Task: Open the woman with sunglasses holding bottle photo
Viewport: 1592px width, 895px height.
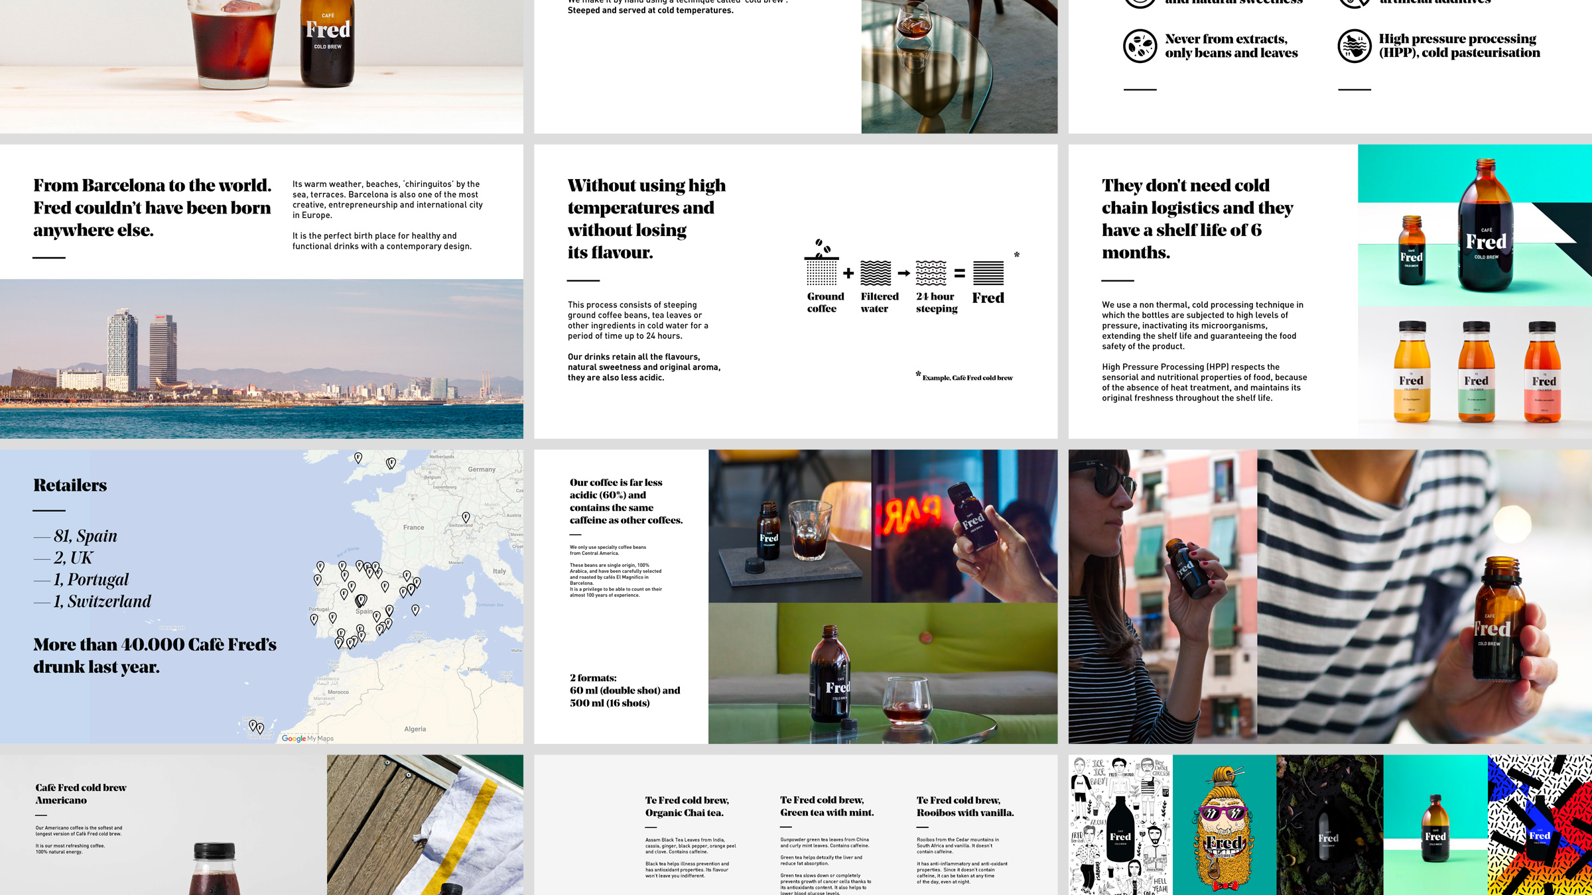Action: [1162, 596]
